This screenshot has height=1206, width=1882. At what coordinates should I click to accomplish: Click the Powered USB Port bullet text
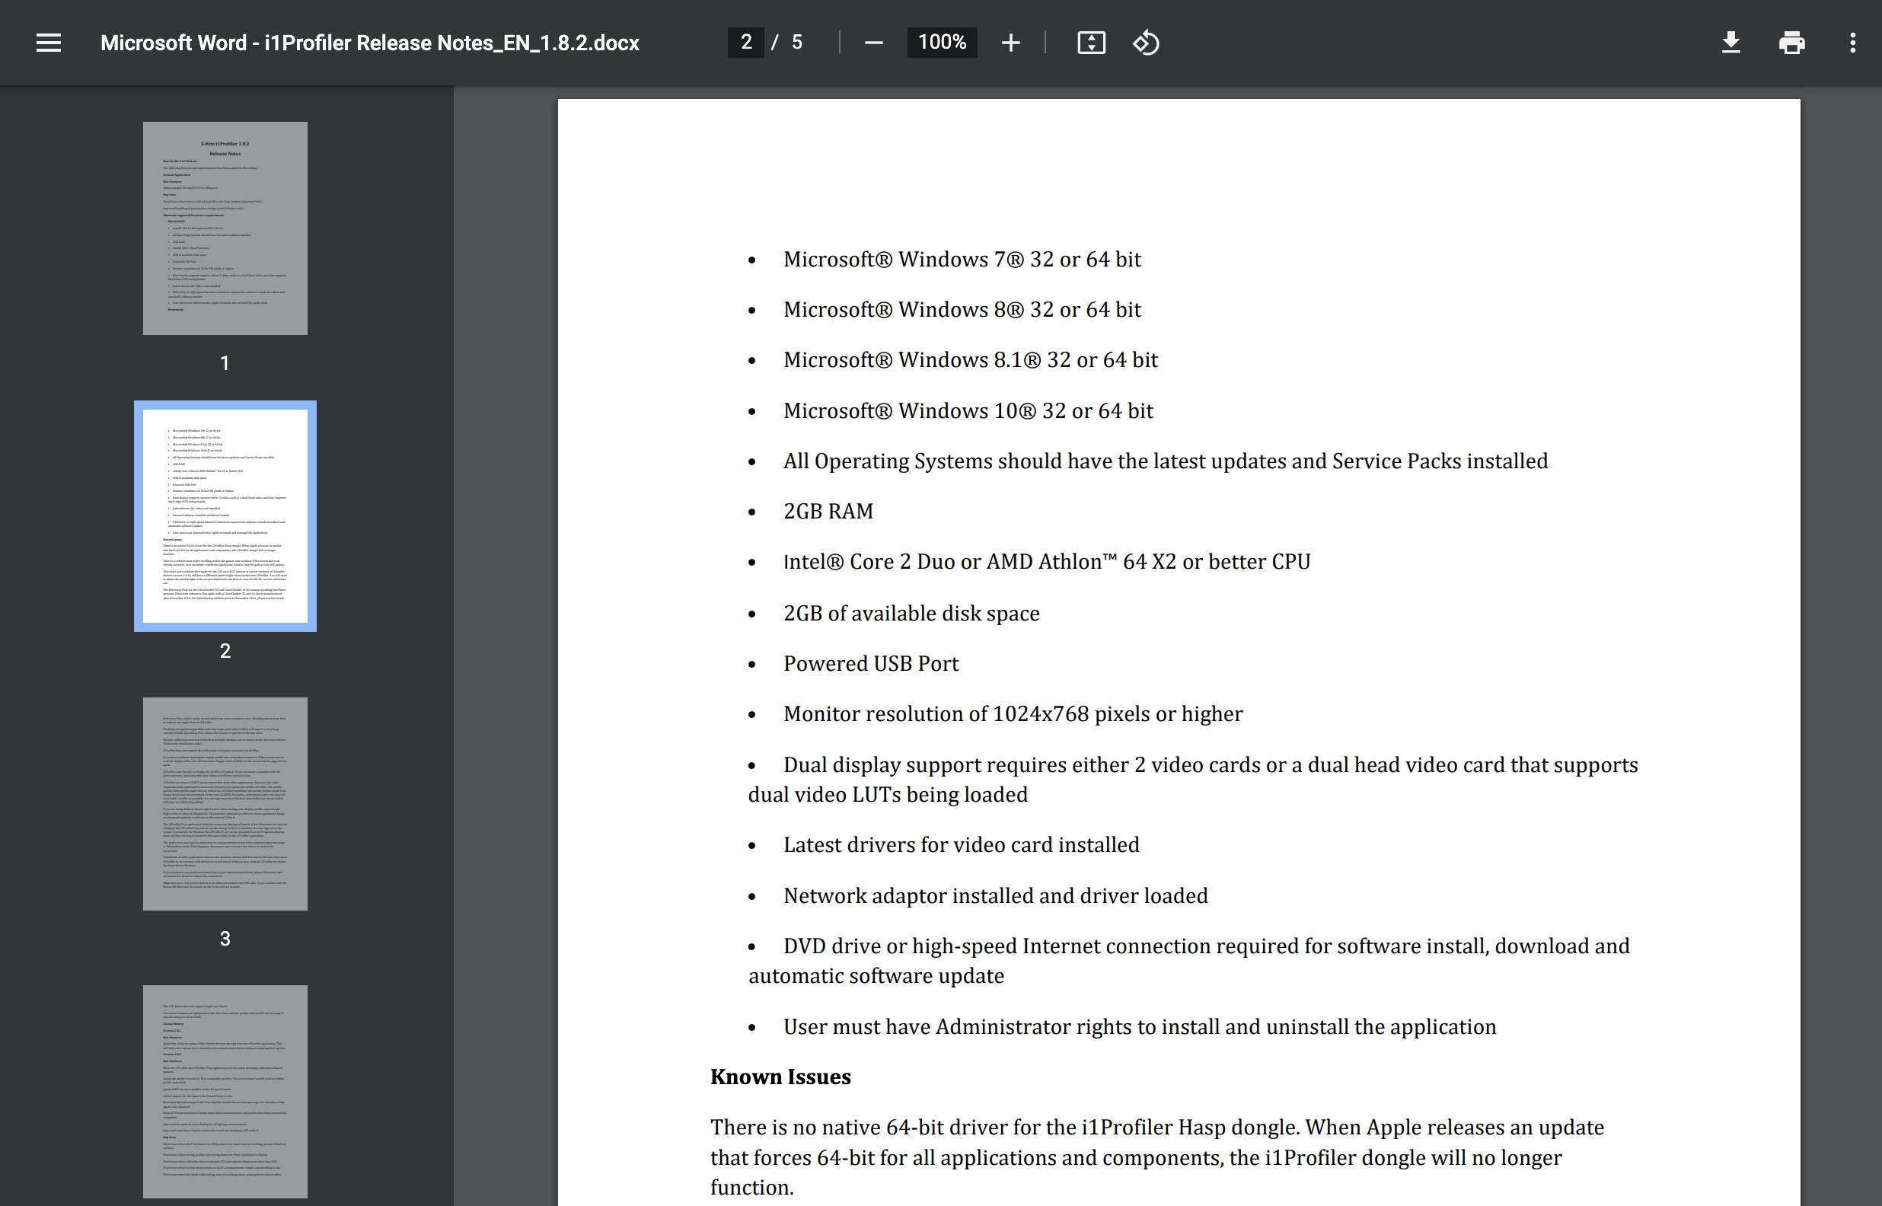point(869,662)
